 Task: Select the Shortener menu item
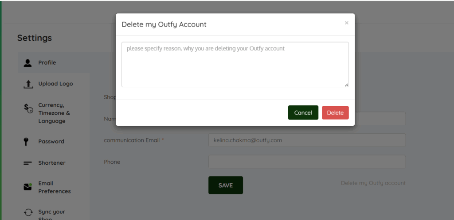[51, 163]
